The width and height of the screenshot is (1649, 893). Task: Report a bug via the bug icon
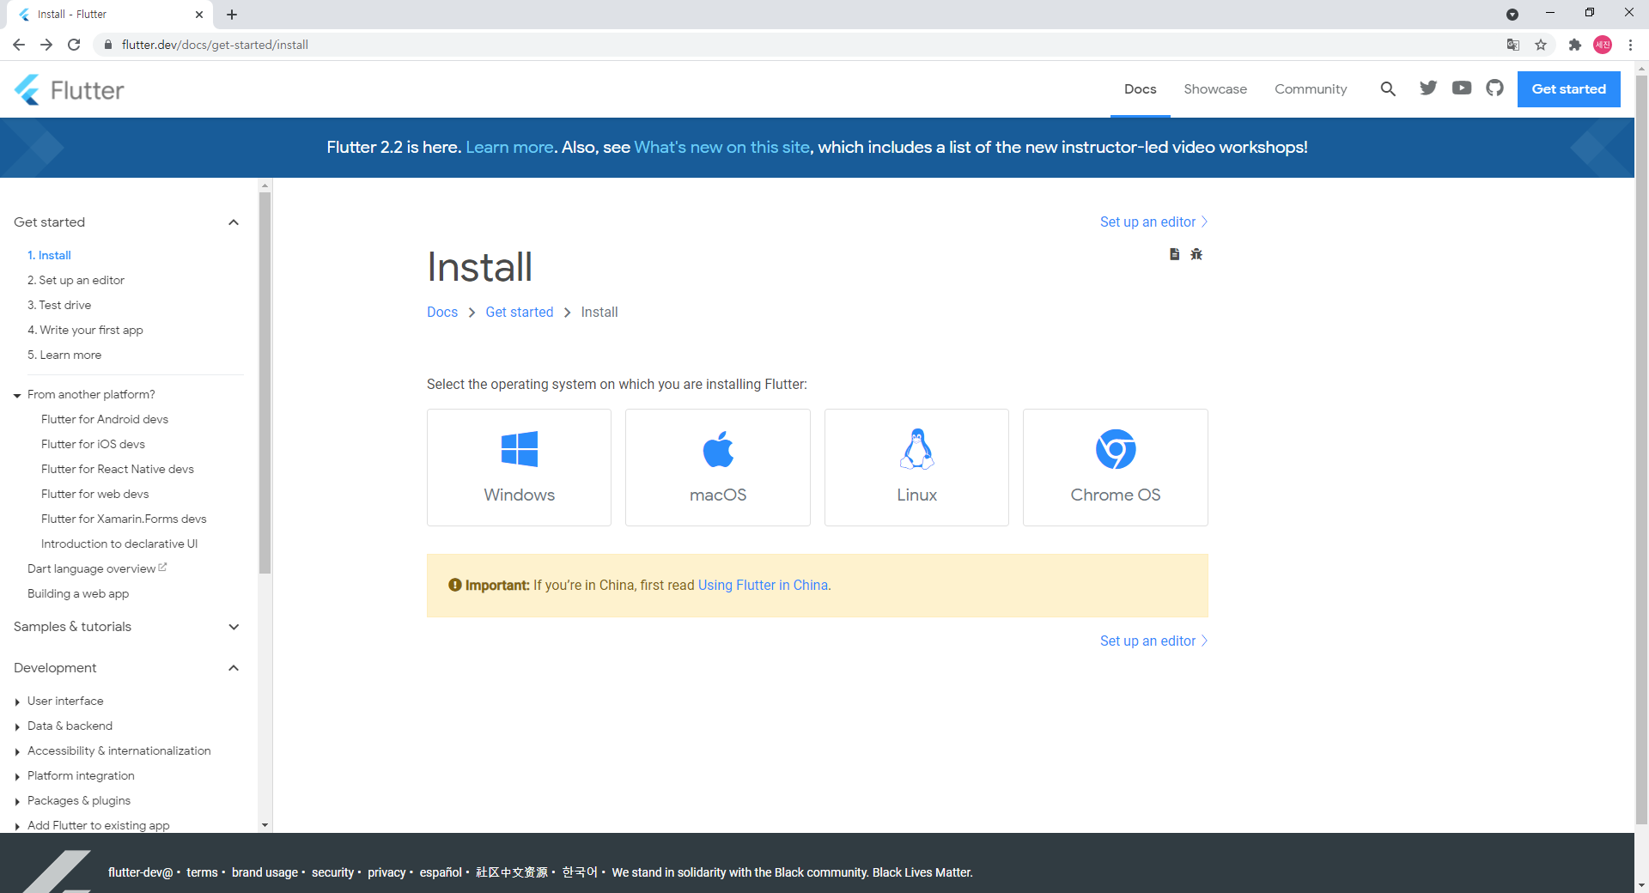point(1196,254)
